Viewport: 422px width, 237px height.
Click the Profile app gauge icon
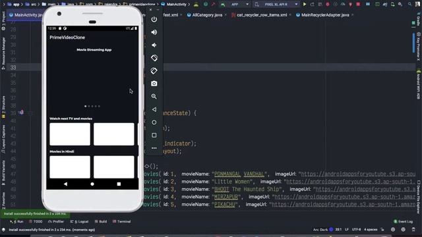click(343, 5)
